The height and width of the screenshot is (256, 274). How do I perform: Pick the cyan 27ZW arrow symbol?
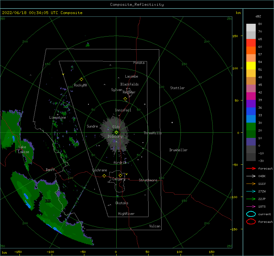(x=251, y=191)
